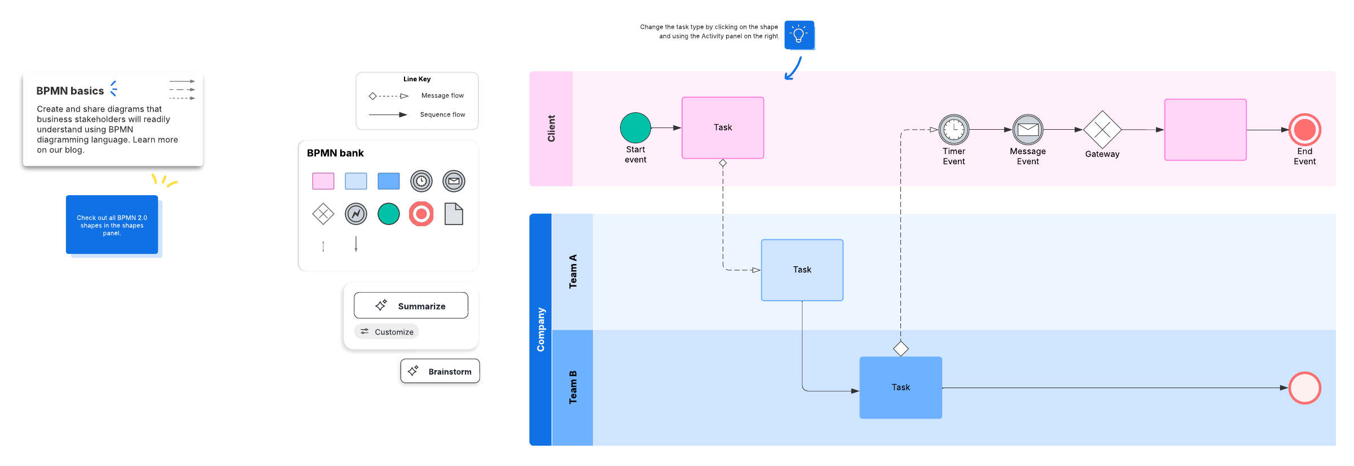Click the 'Gateway' label
This screenshot has width=1354, height=466.
(1102, 154)
